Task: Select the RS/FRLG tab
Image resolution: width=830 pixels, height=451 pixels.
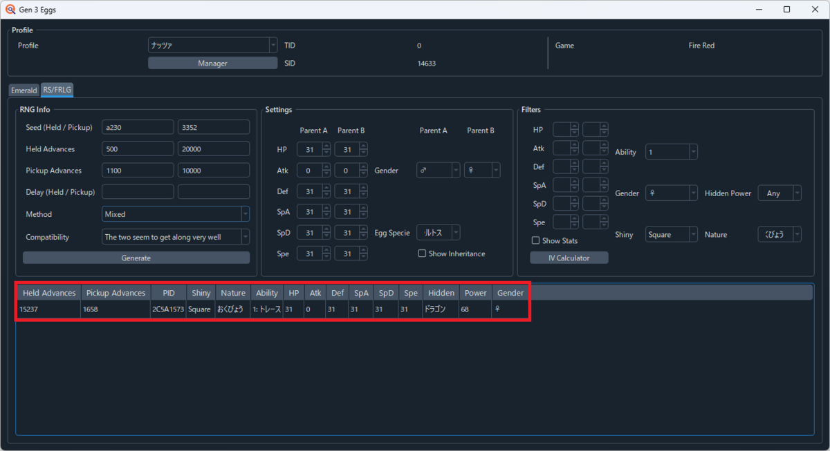Action: click(57, 90)
